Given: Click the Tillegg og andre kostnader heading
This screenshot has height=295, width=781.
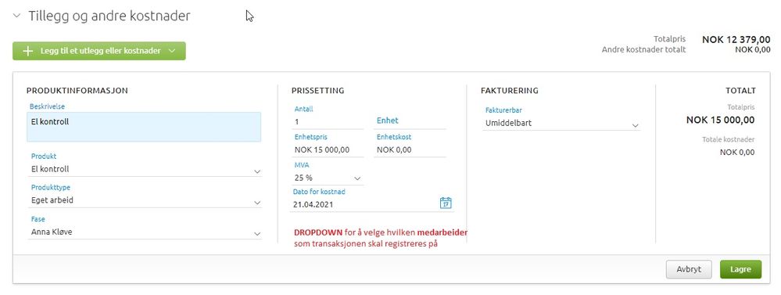Looking at the screenshot, I should (x=109, y=16).
